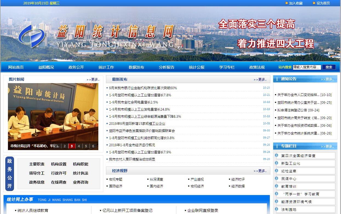Click bullet icon beside 第四次全国经济普查
The image size is (341, 214).
(x=276, y=156)
